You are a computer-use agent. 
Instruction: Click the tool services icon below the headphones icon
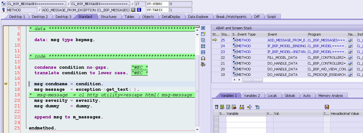[x=203, y=65]
